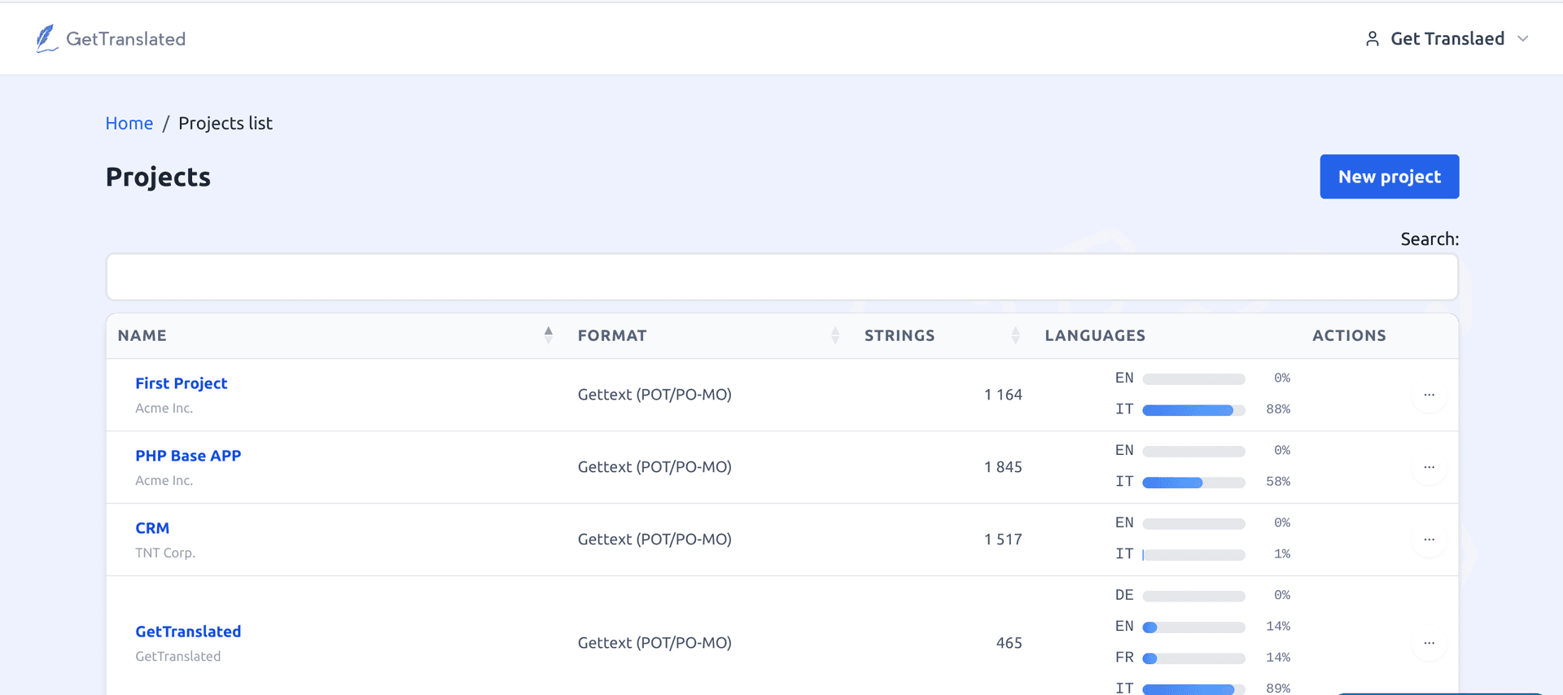Open the PHP Base APP project
Viewport: 1563px width, 695px height.
(x=188, y=456)
